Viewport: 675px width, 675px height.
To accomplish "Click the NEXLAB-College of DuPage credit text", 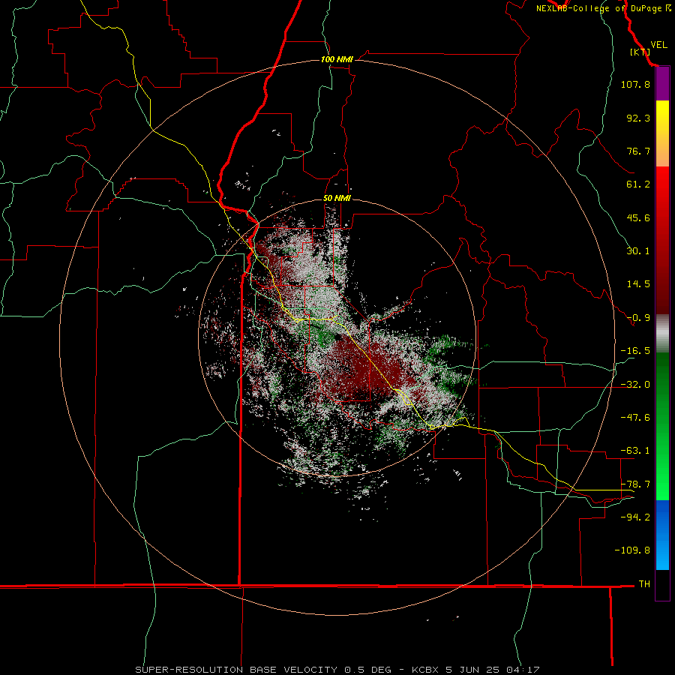I will pos(603,8).
